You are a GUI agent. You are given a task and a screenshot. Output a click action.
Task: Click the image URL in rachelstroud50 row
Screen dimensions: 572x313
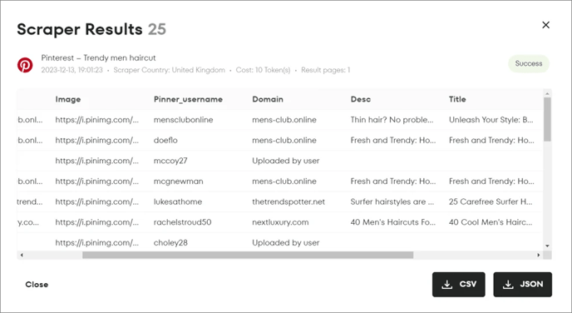[97, 222]
